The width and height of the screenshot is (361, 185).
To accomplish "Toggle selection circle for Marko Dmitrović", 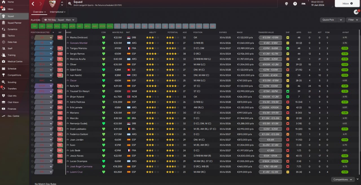I will [x=32, y=37].
